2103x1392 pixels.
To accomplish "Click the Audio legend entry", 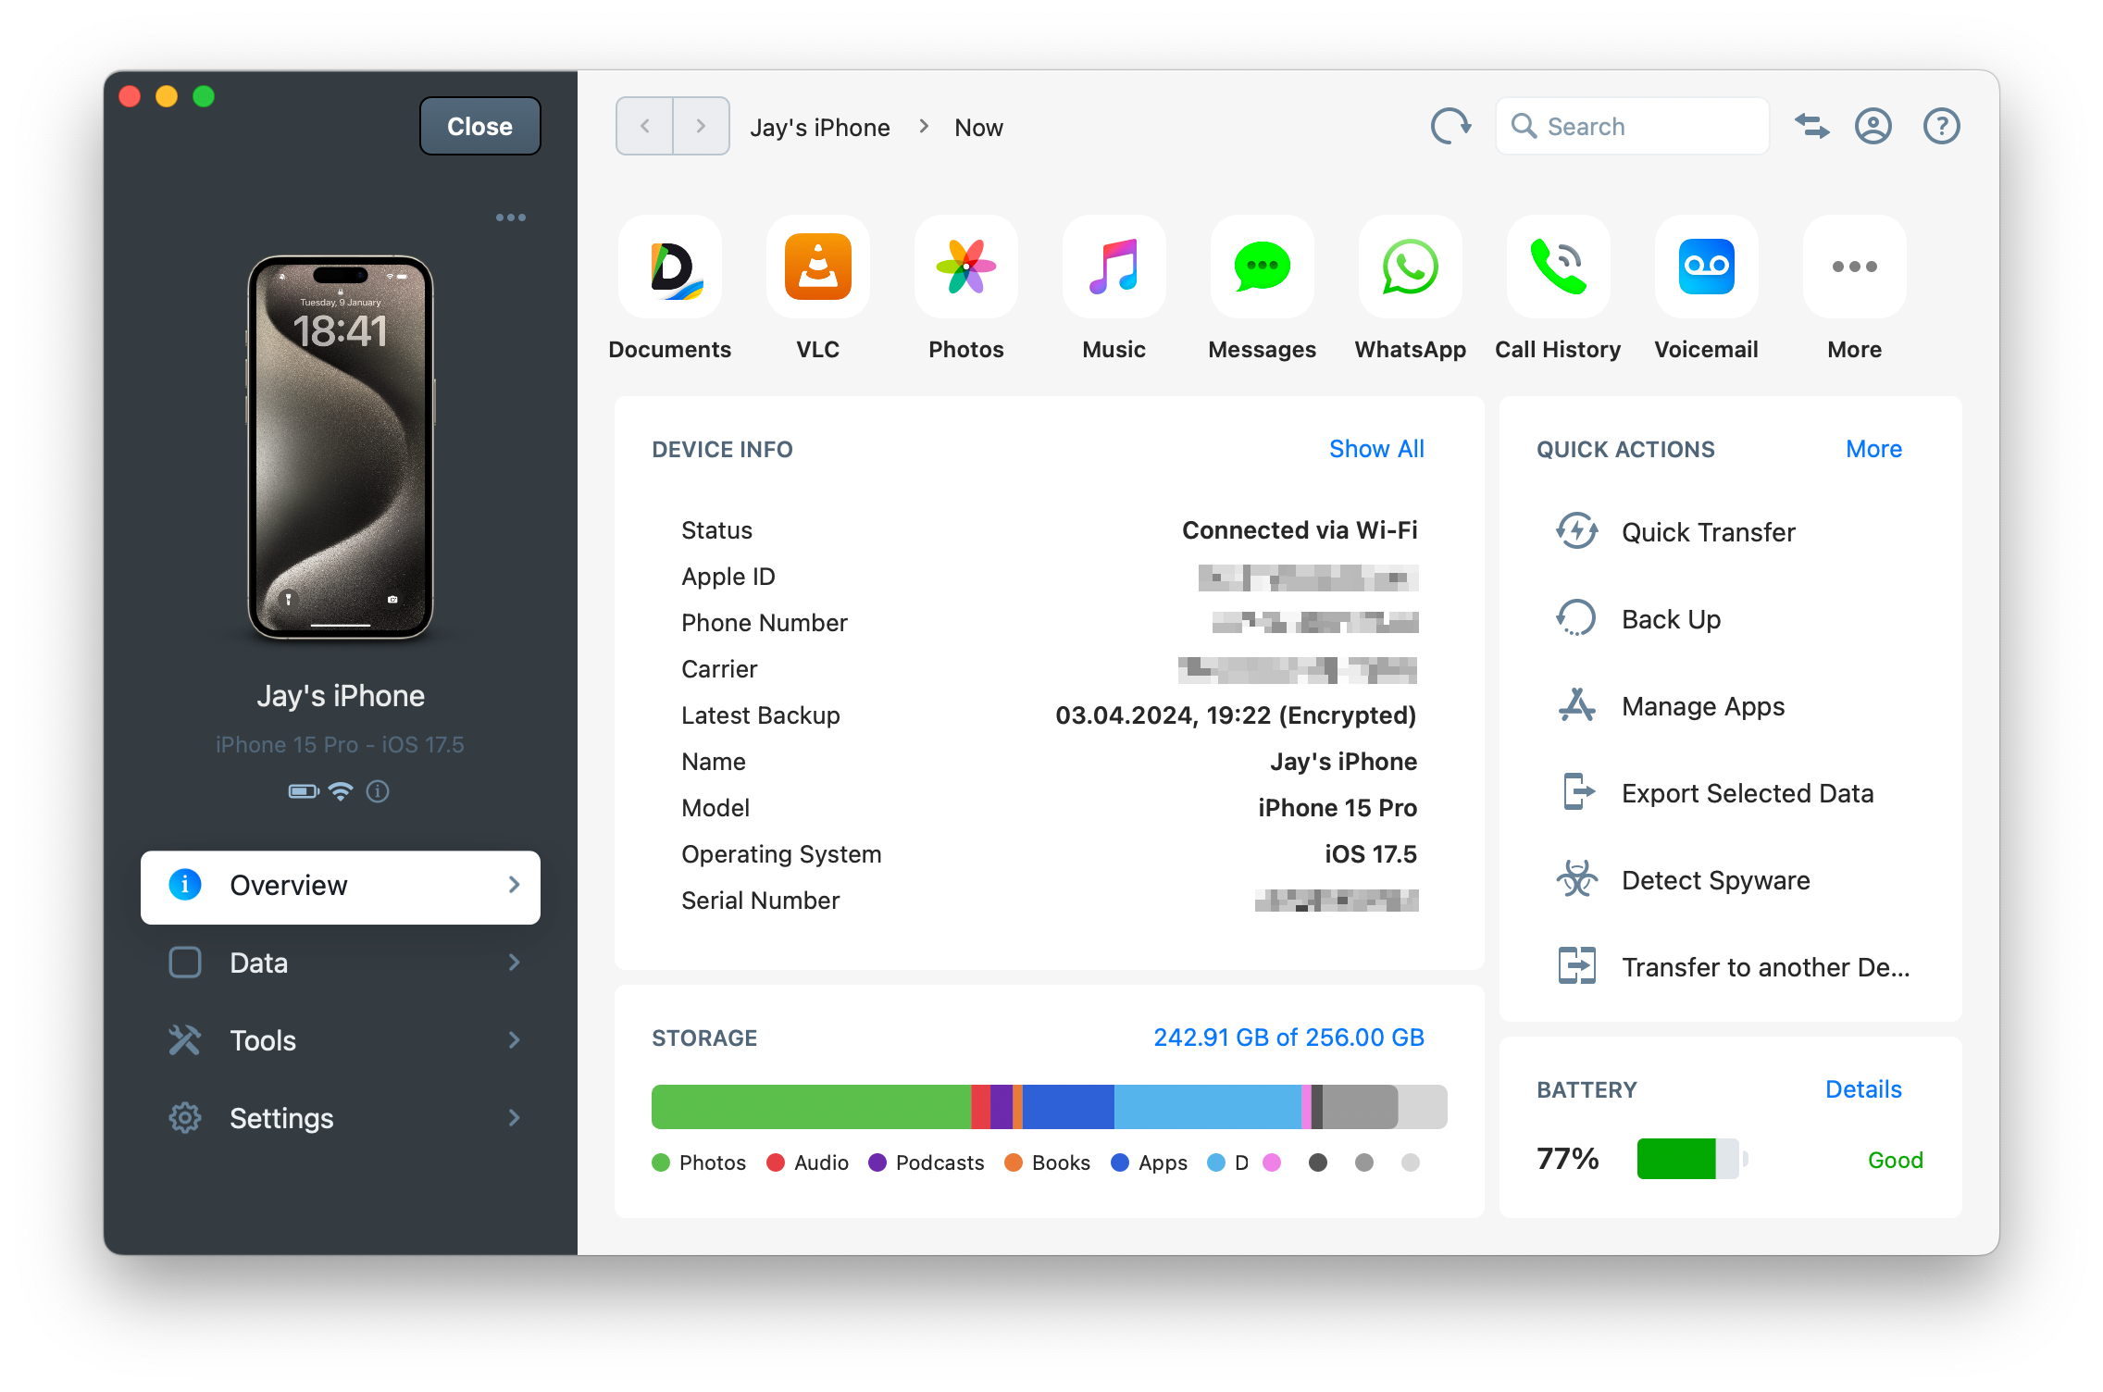I will coord(808,1162).
